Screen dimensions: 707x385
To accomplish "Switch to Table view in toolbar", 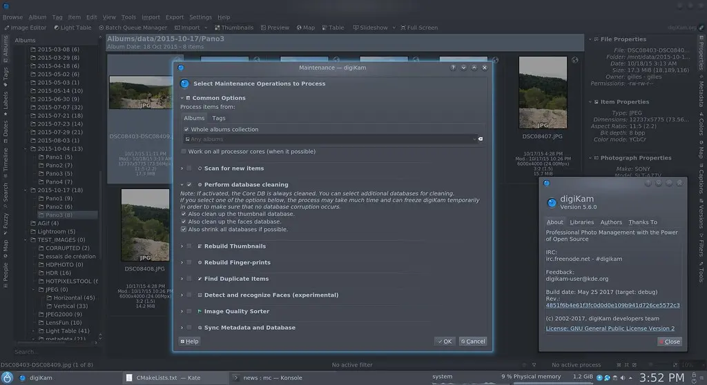I will tap(333, 28).
